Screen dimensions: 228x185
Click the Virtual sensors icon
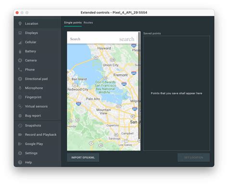(x=20, y=106)
